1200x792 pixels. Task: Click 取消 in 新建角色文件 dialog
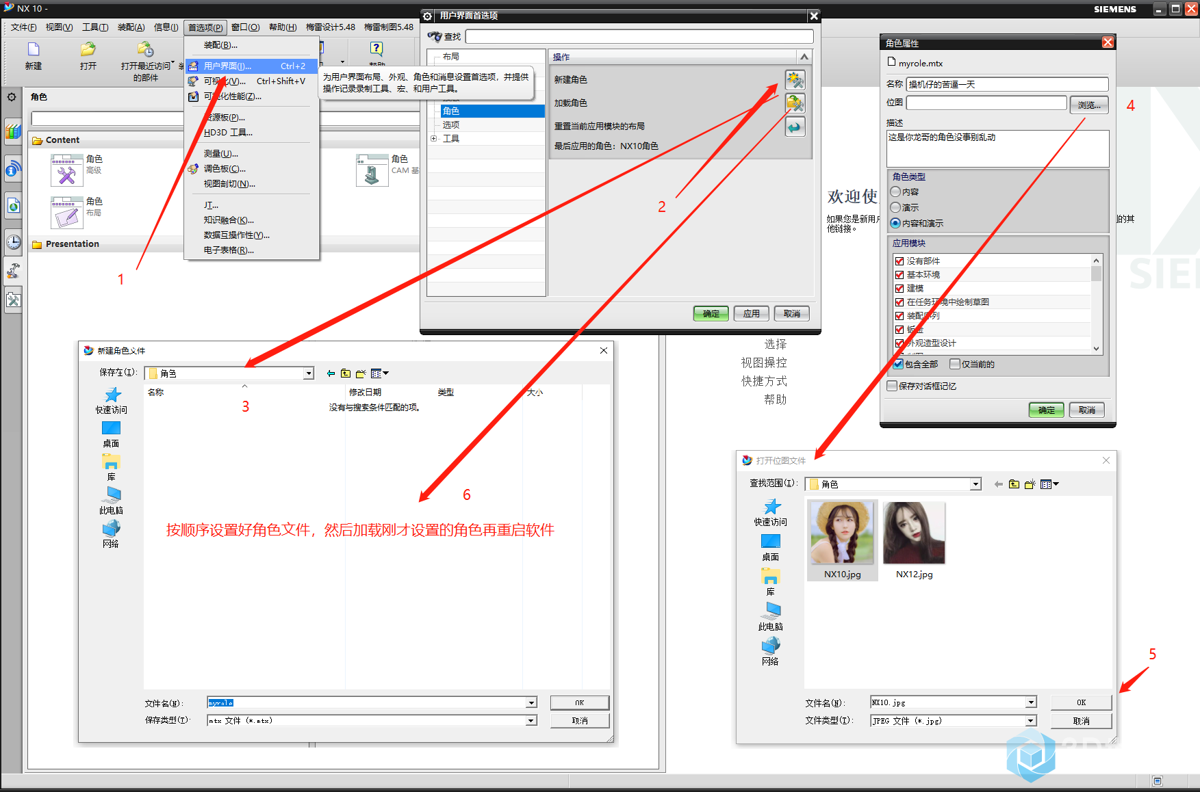[x=580, y=720]
